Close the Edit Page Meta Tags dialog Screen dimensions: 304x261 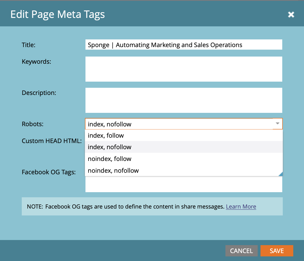click(291, 15)
